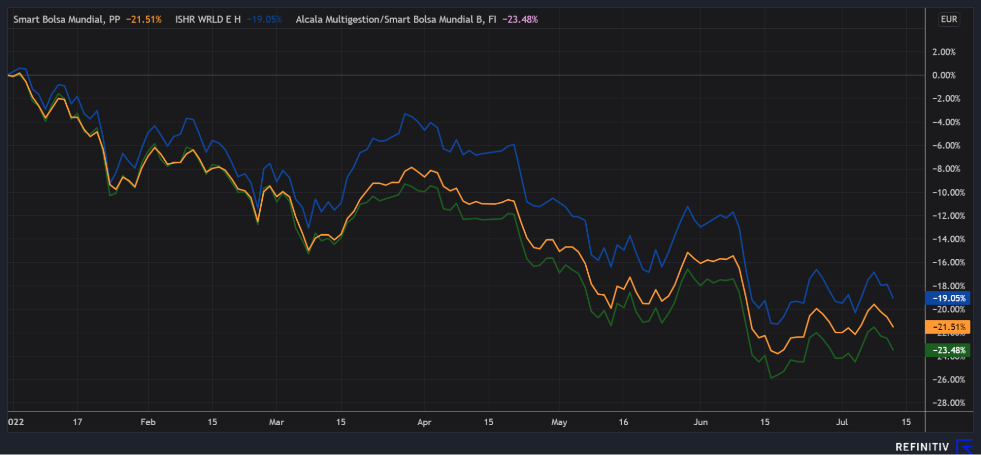Click the orange -21.51% price axis tag
The width and height of the screenshot is (981, 455).
(948, 327)
